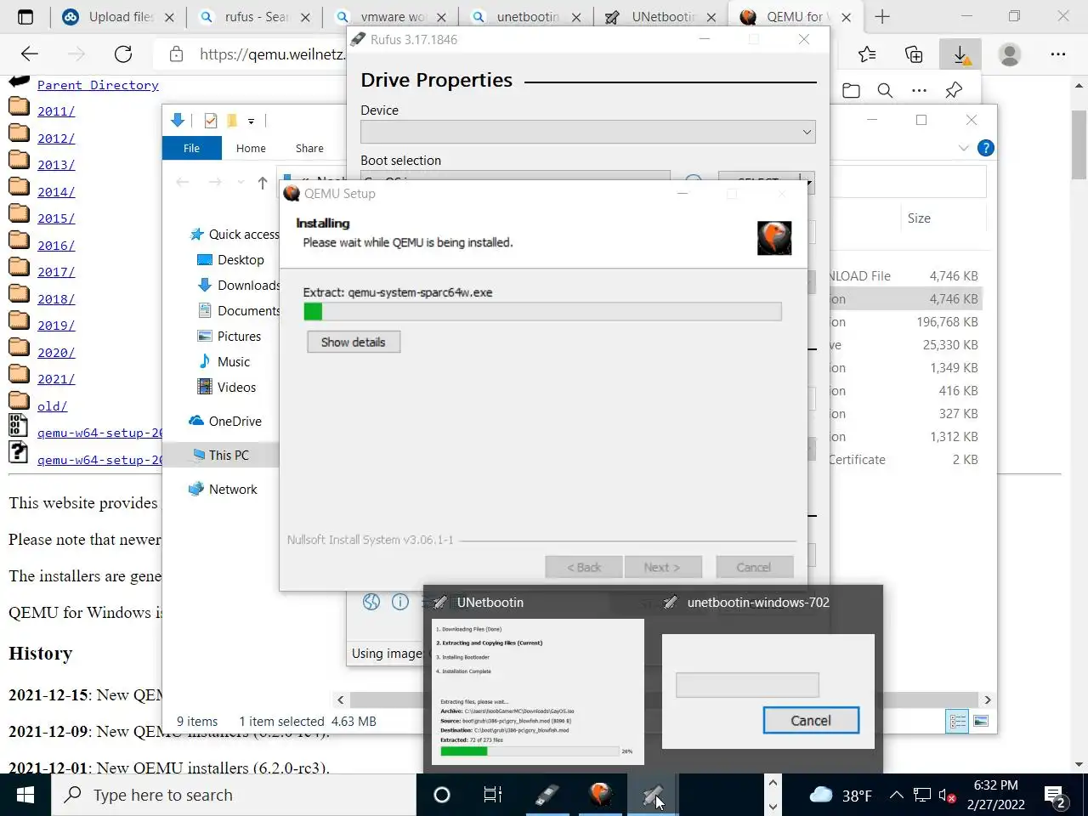The height and width of the screenshot is (816, 1088).
Task: Open File Explorer help question mark
Action: point(986,148)
